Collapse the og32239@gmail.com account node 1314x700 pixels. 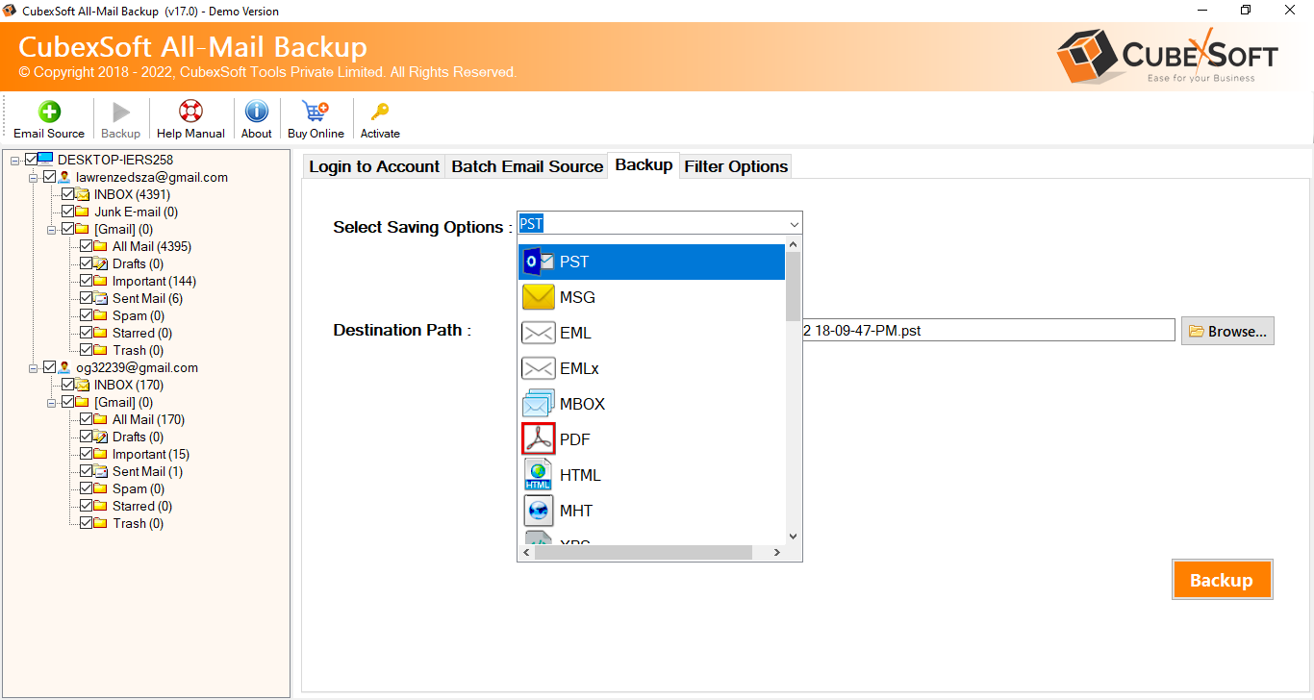coord(34,367)
